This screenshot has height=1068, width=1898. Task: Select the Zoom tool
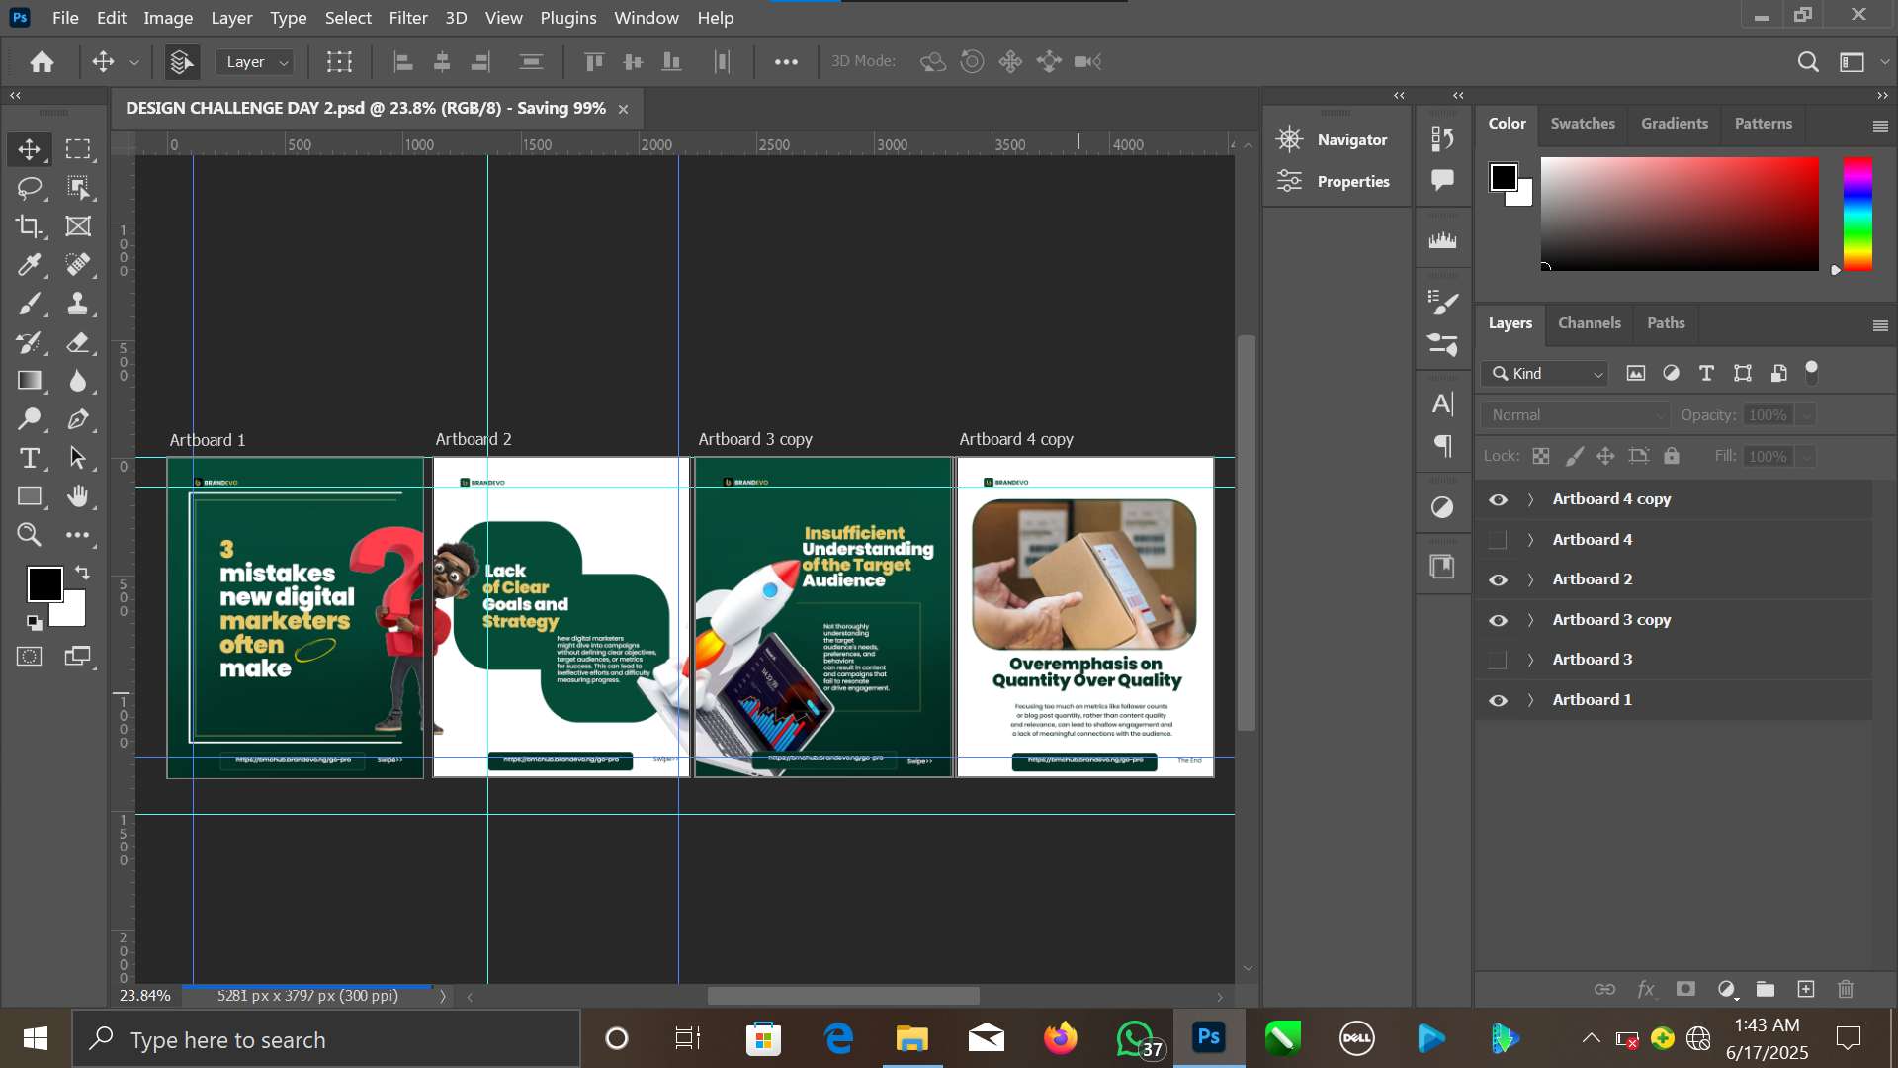(x=29, y=535)
